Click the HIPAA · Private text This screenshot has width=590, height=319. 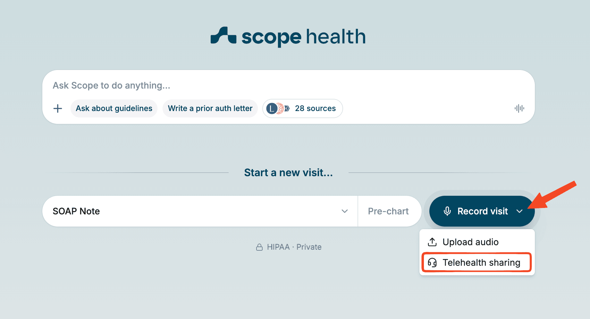pos(294,247)
